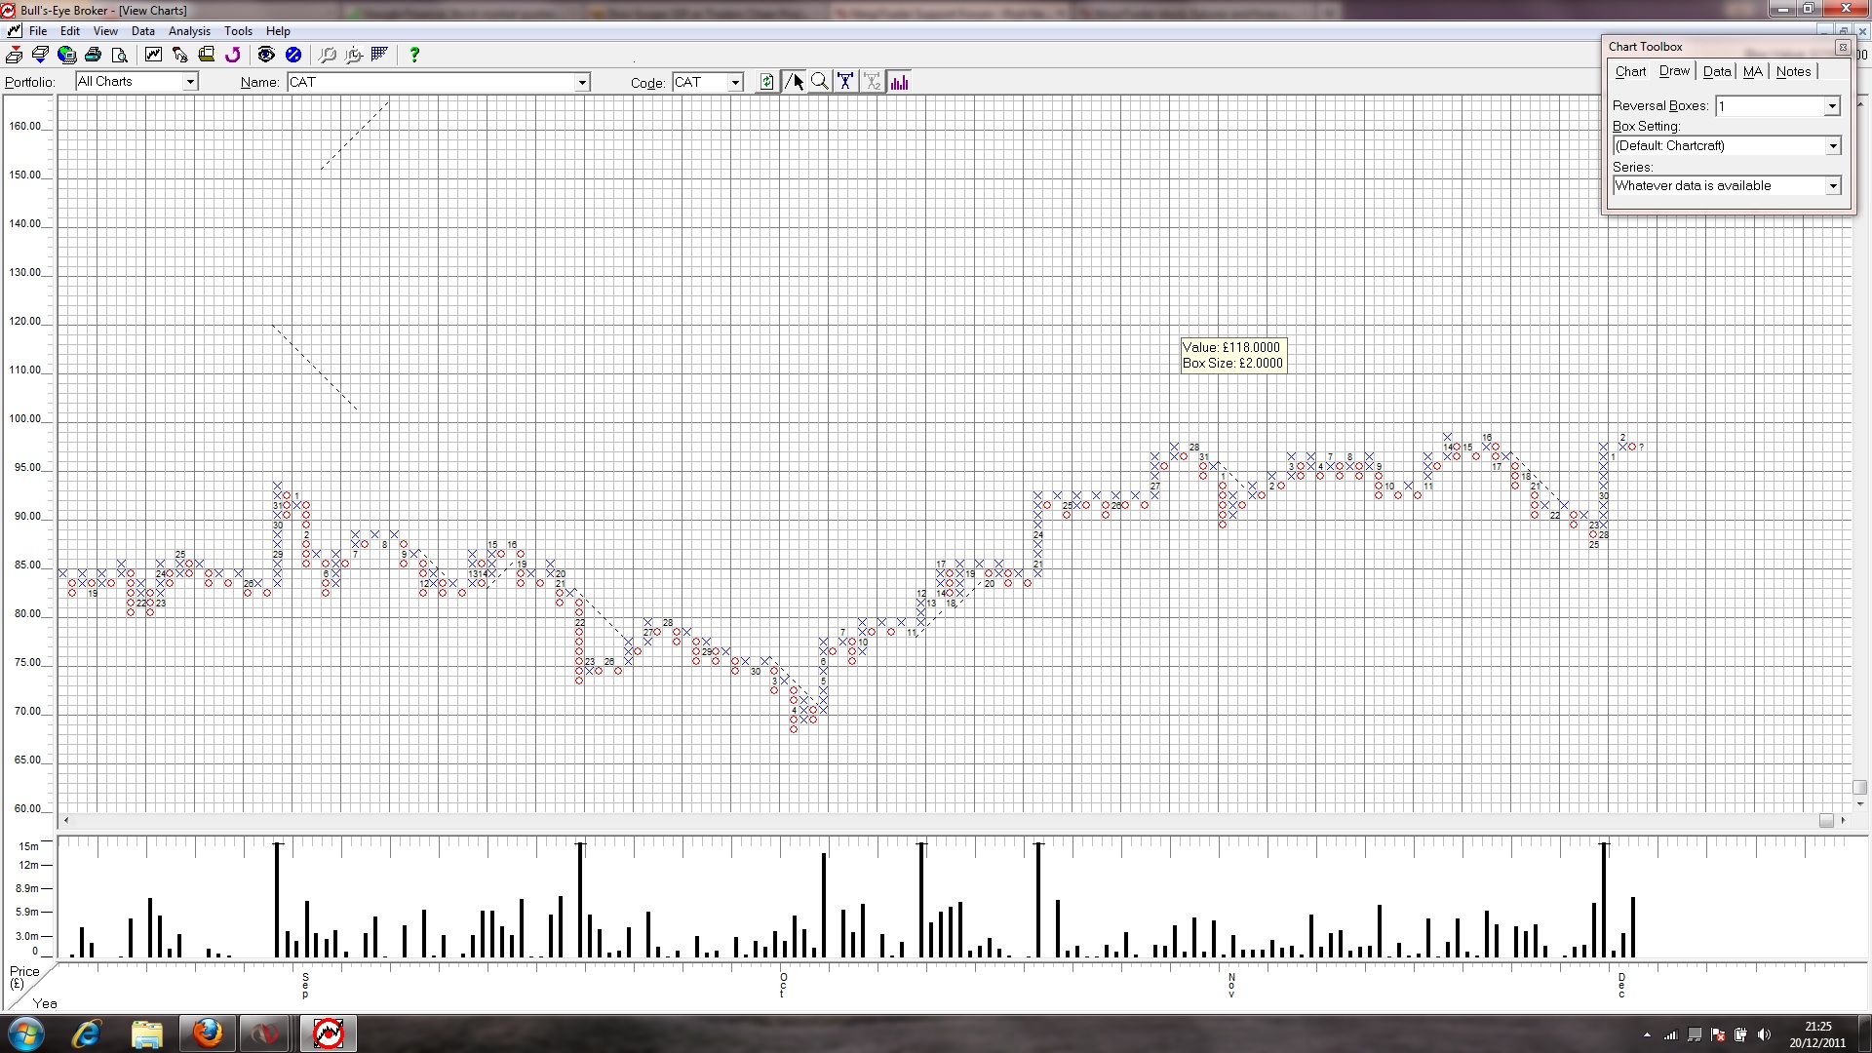Click the refresh chart document icon
Viewport: 1872px width, 1053px height.
(x=767, y=82)
